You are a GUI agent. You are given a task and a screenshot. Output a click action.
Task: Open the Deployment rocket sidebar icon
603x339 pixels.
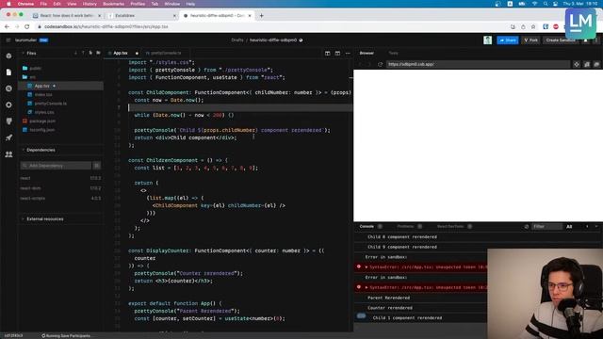pos(8,137)
